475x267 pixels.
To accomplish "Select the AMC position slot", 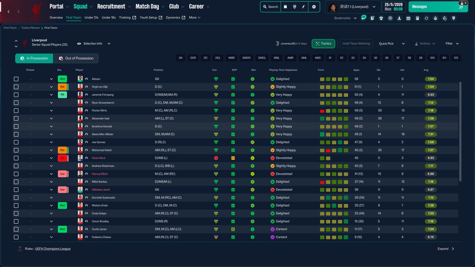I will click(x=318, y=58).
